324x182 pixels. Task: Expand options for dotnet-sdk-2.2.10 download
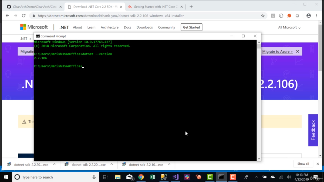(x=169, y=164)
